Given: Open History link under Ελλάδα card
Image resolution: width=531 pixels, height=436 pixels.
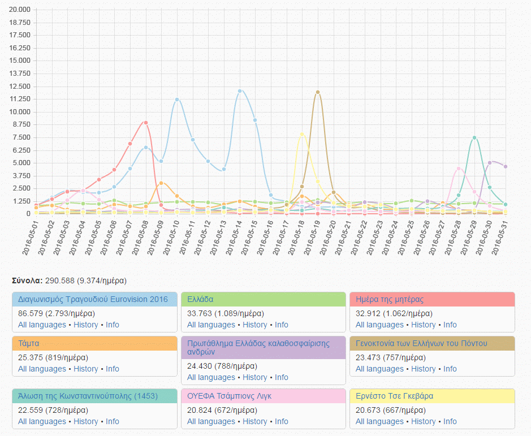Looking at the screenshot, I should (254, 325).
